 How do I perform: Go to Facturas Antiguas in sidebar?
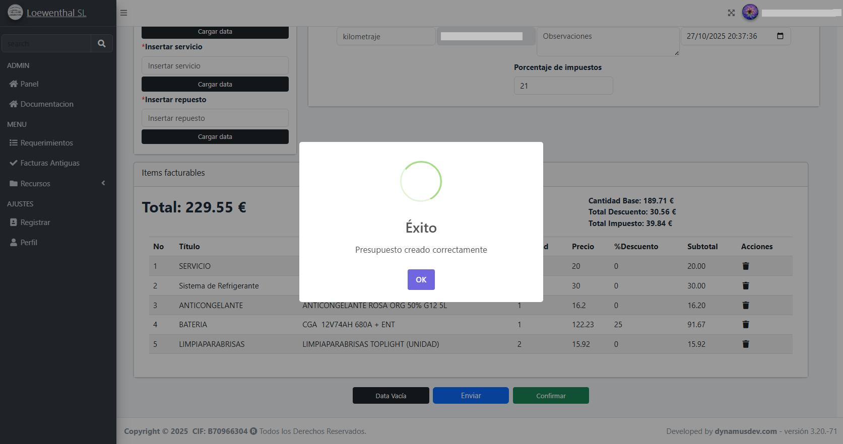click(x=49, y=163)
